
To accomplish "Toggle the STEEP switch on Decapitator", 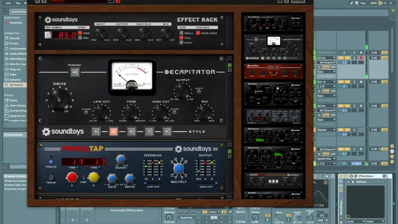I will pyautogui.click(x=175, y=112).
